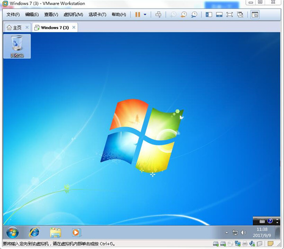Show hidden tray icons in guest taskbar
The image size is (284, 249).
227,233
